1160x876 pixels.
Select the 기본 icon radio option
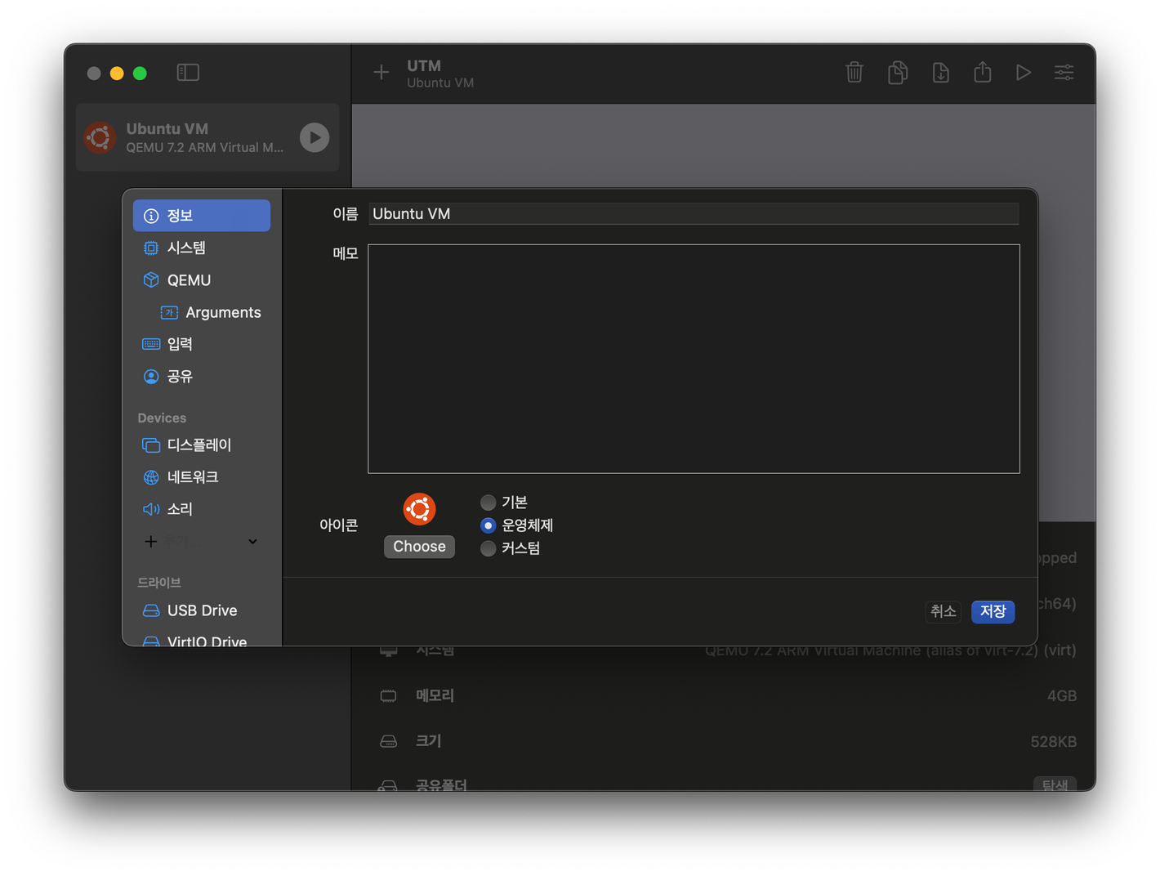(x=488, y=503)
